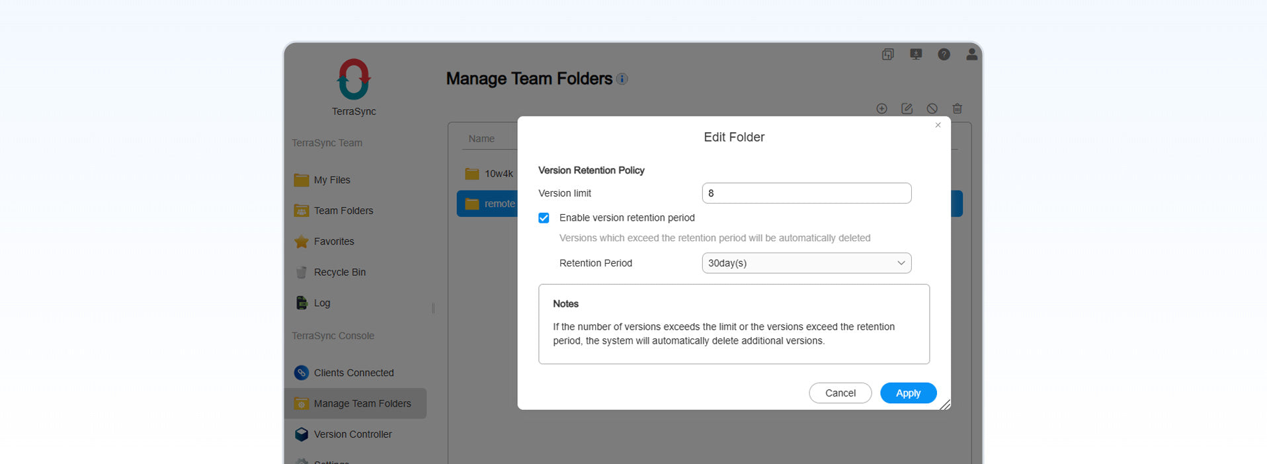Select the 10w4k folder row
This screenshot has width=1267, height=464.
tap(490, 174)
